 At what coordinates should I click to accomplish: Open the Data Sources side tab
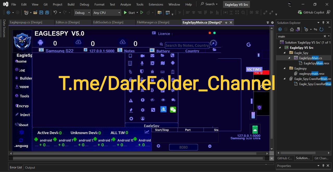pos(4,28)
